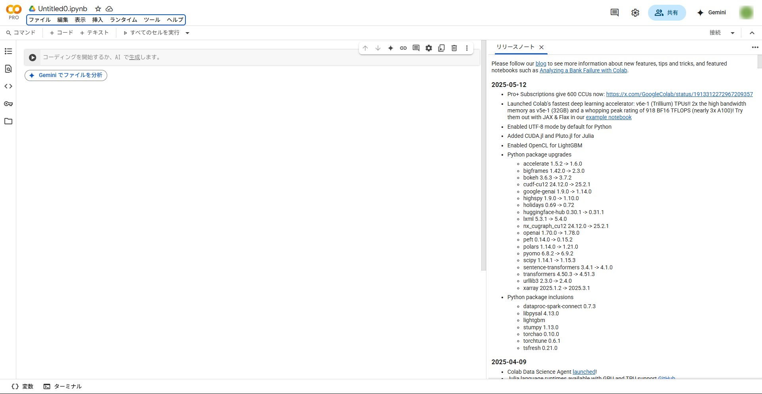Delete the cell using the trash icon
This screenshot has height=394, width=762.
coord(454,48)
